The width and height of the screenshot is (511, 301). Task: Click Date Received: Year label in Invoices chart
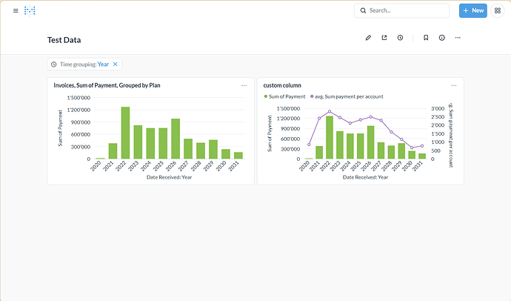coord(169,177)
